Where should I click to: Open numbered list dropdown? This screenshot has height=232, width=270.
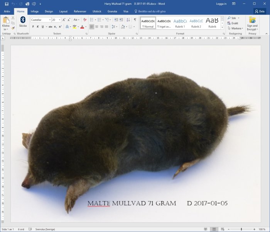tap(103, 20)
